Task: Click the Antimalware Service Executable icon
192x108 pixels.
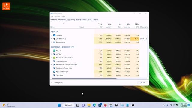Action: pos(54,65)
